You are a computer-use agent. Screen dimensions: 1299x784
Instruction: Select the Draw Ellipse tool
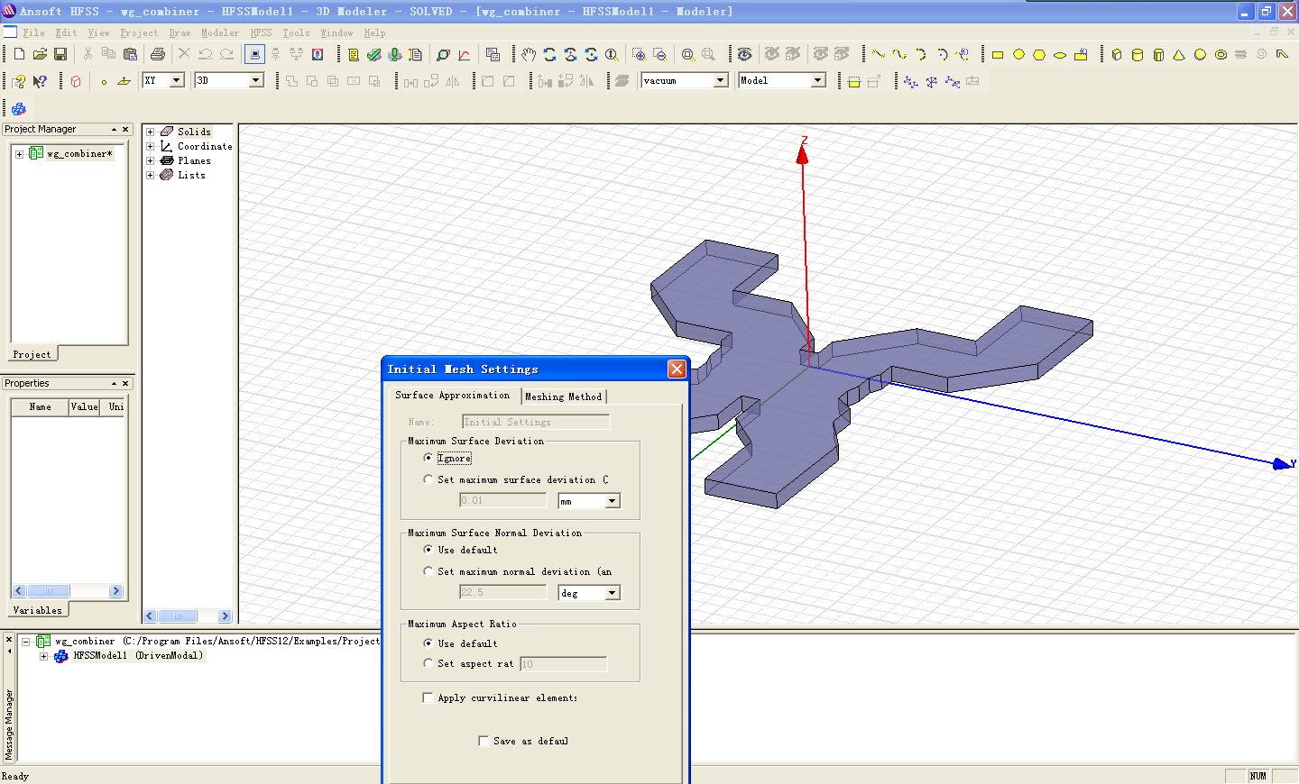click(1060, 54)
